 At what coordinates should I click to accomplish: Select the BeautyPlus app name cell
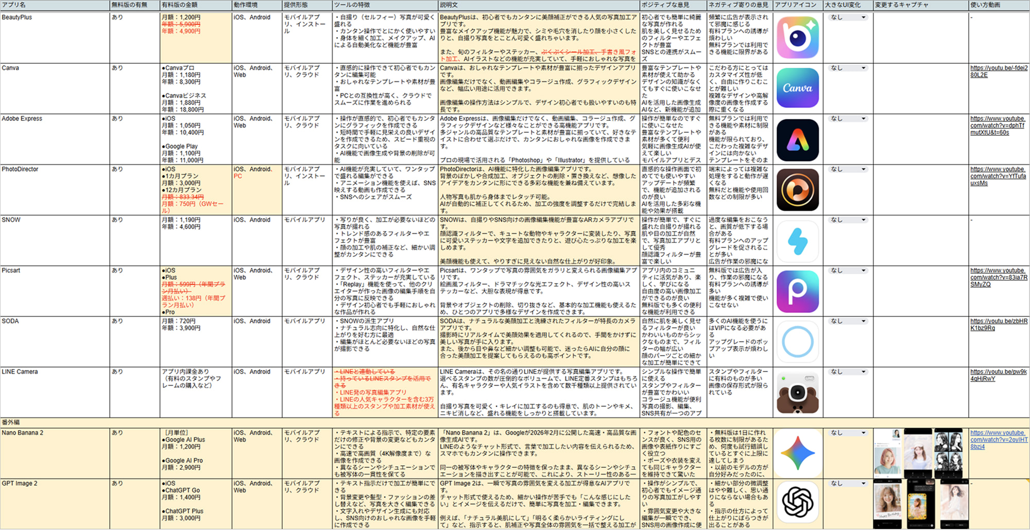click(55, 38)
